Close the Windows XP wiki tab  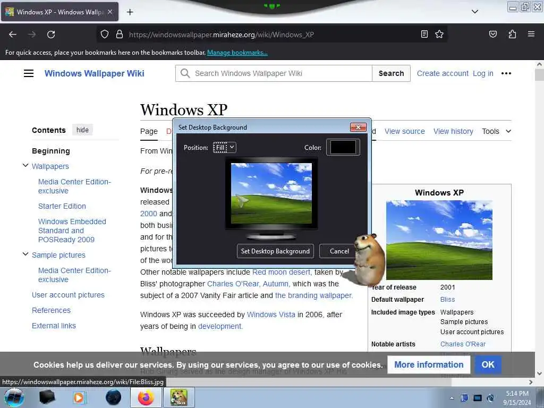pos(109,12)
